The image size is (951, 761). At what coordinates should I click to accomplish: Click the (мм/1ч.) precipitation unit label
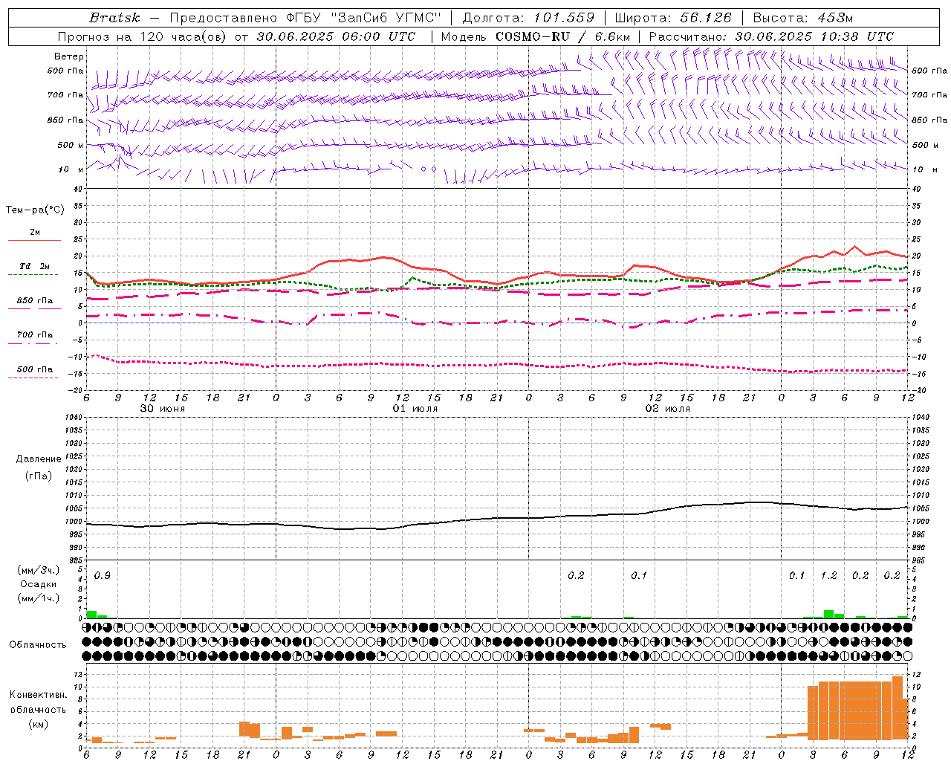[38, 598]
